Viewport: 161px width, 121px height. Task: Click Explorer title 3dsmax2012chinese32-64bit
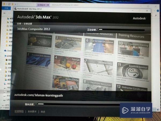click(x=65, y=5)
